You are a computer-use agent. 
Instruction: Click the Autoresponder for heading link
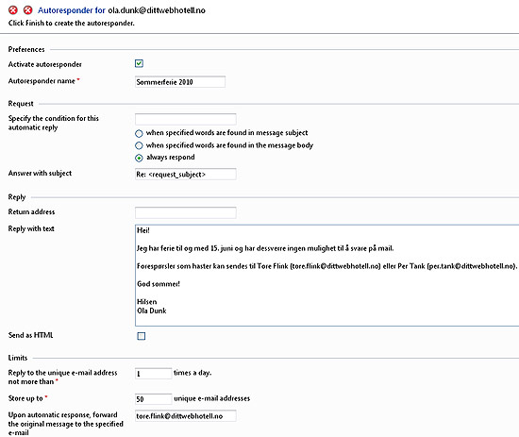pyautogui.click(x=72, y=10)
